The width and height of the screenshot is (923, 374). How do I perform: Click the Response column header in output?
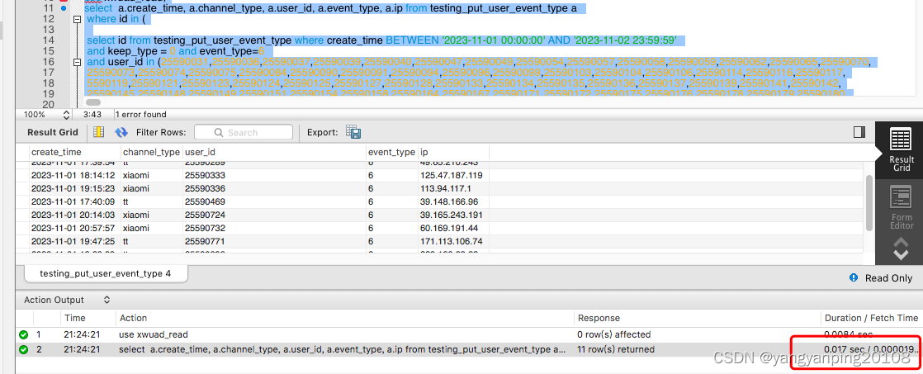(x=599, y=318)
